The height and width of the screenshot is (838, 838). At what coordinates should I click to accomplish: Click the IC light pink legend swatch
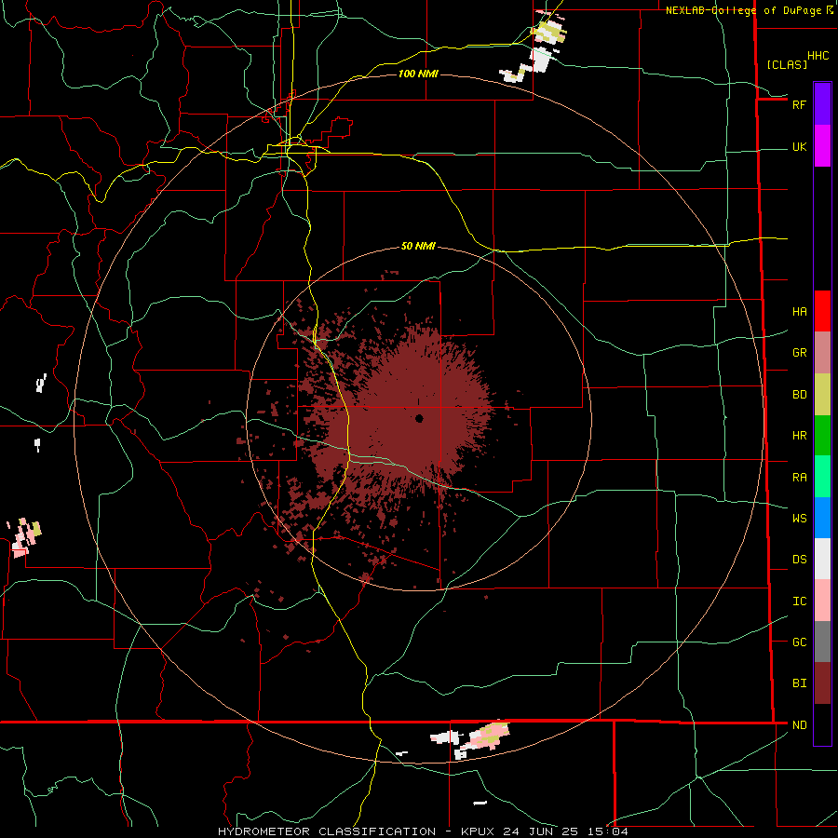822,601
